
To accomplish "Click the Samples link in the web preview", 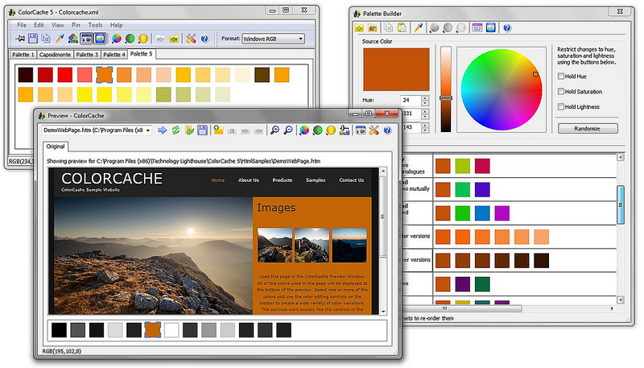I will click(x=316, y=180).
